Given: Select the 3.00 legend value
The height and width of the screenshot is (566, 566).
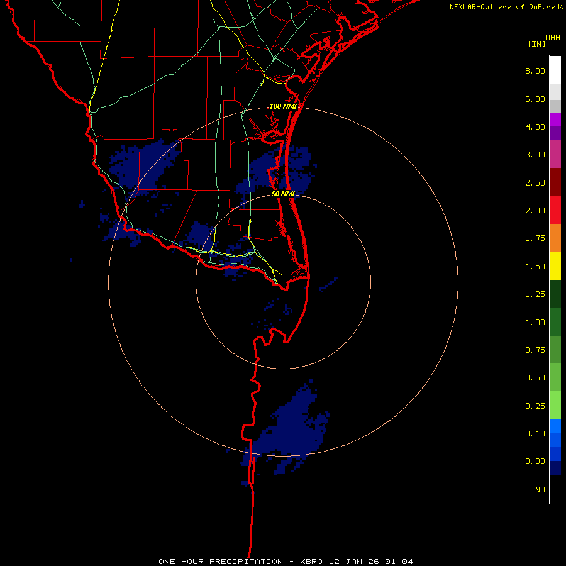Looking at the screenshot, I should point(535,155).
